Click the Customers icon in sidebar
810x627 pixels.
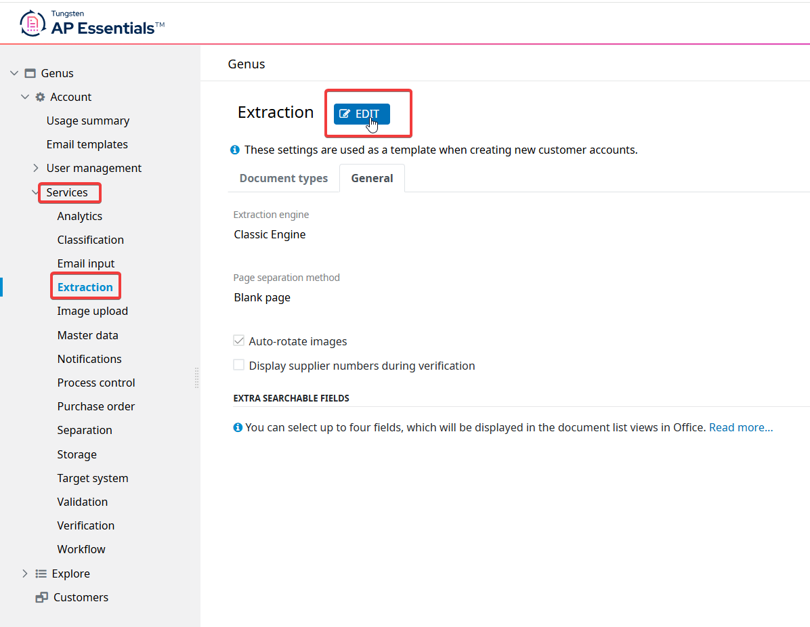point(42,597)
